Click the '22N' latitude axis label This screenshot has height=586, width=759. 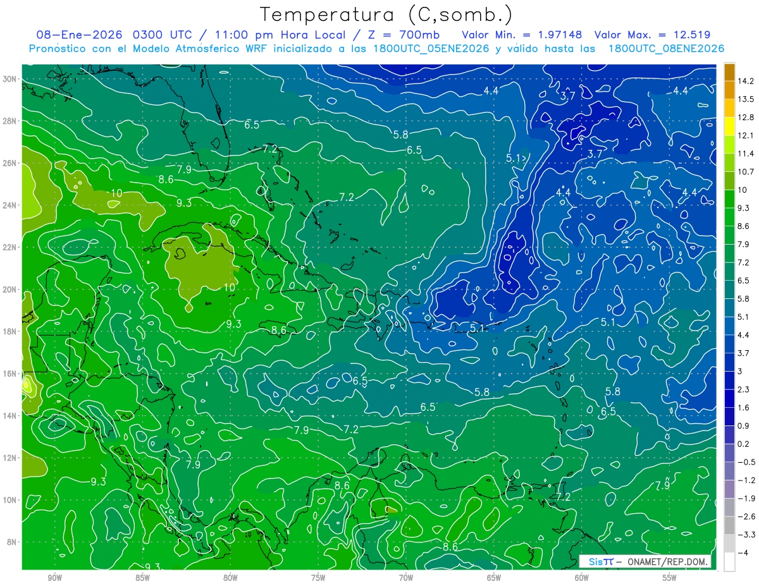pos(11,247)
